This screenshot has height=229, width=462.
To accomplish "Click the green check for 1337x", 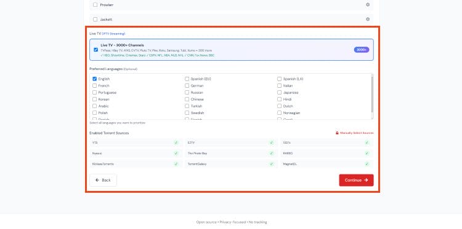I will 367,142.
